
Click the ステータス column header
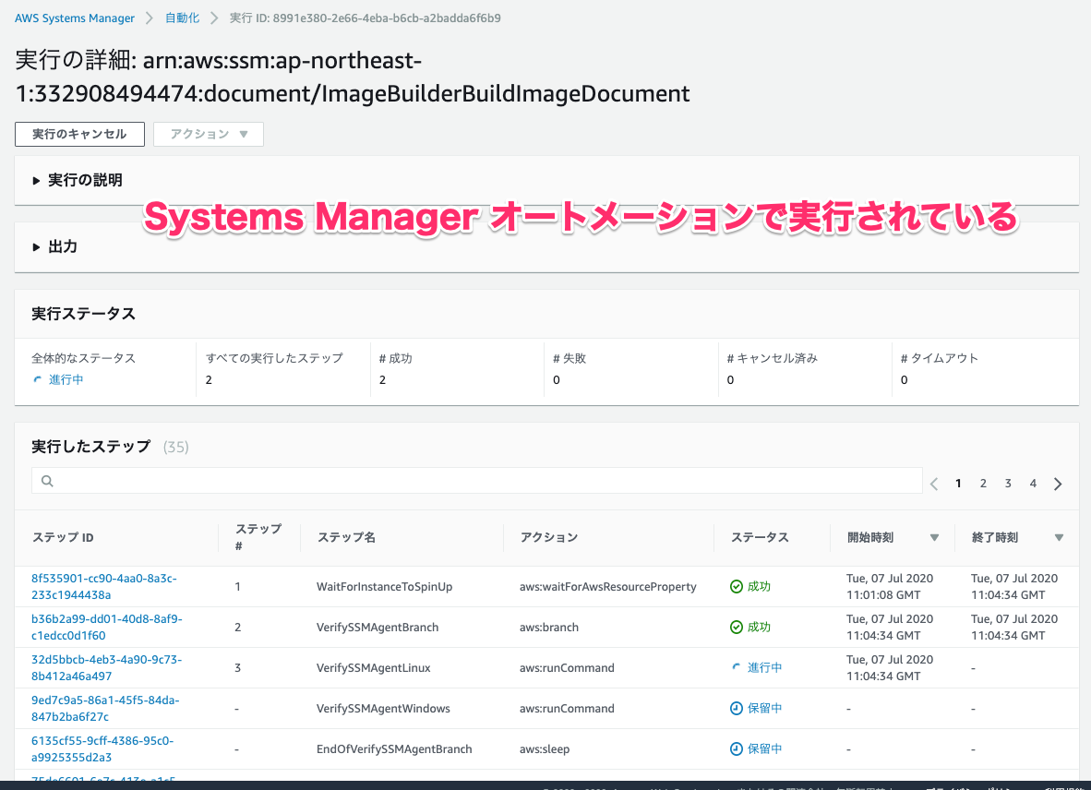point(760,537)
